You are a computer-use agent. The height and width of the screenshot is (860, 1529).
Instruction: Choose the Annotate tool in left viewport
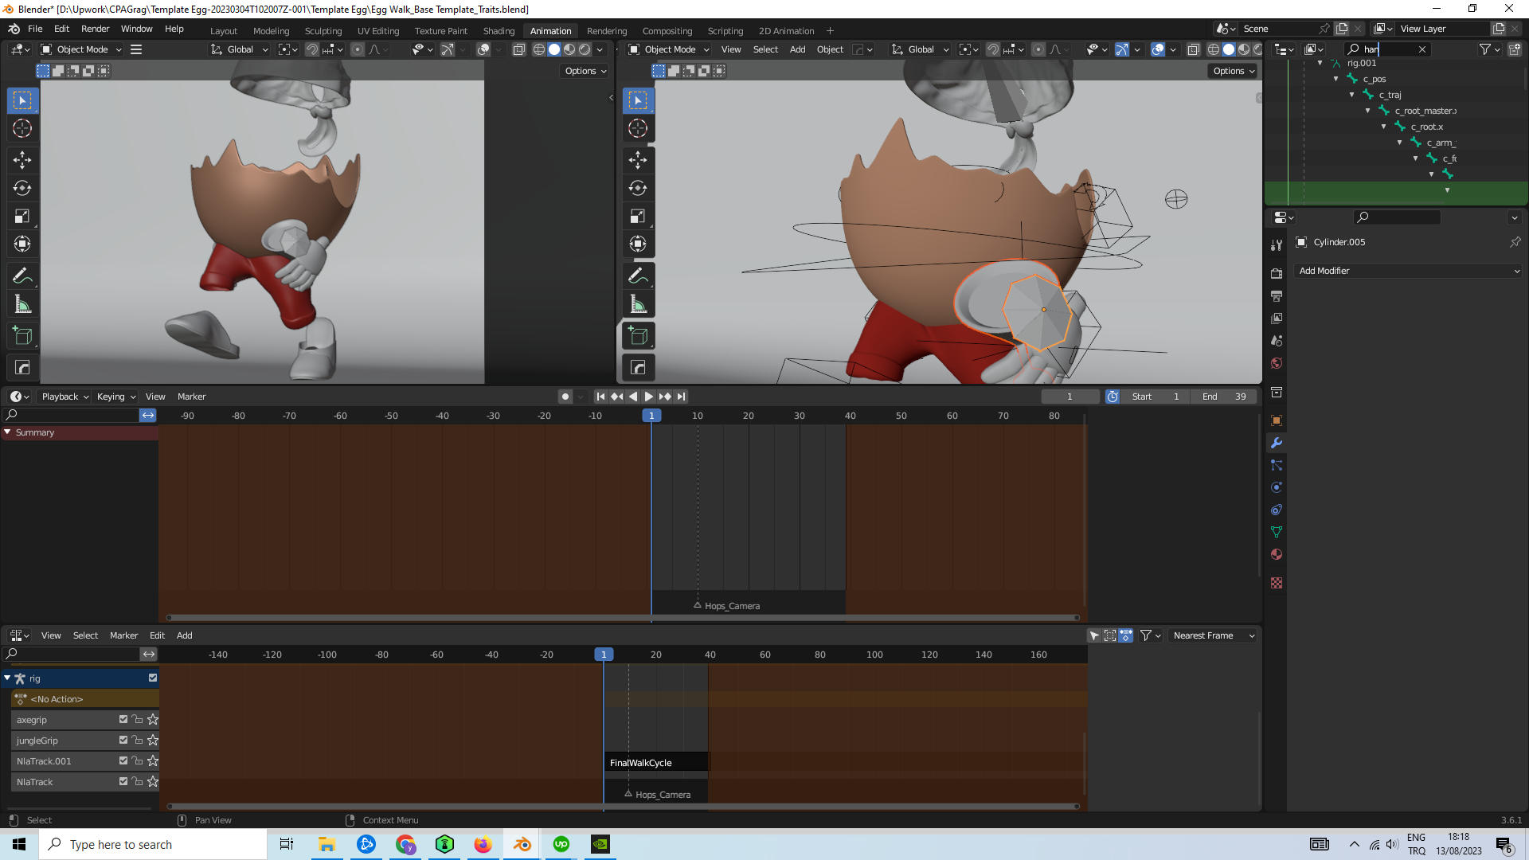click(x=22, y=276)
